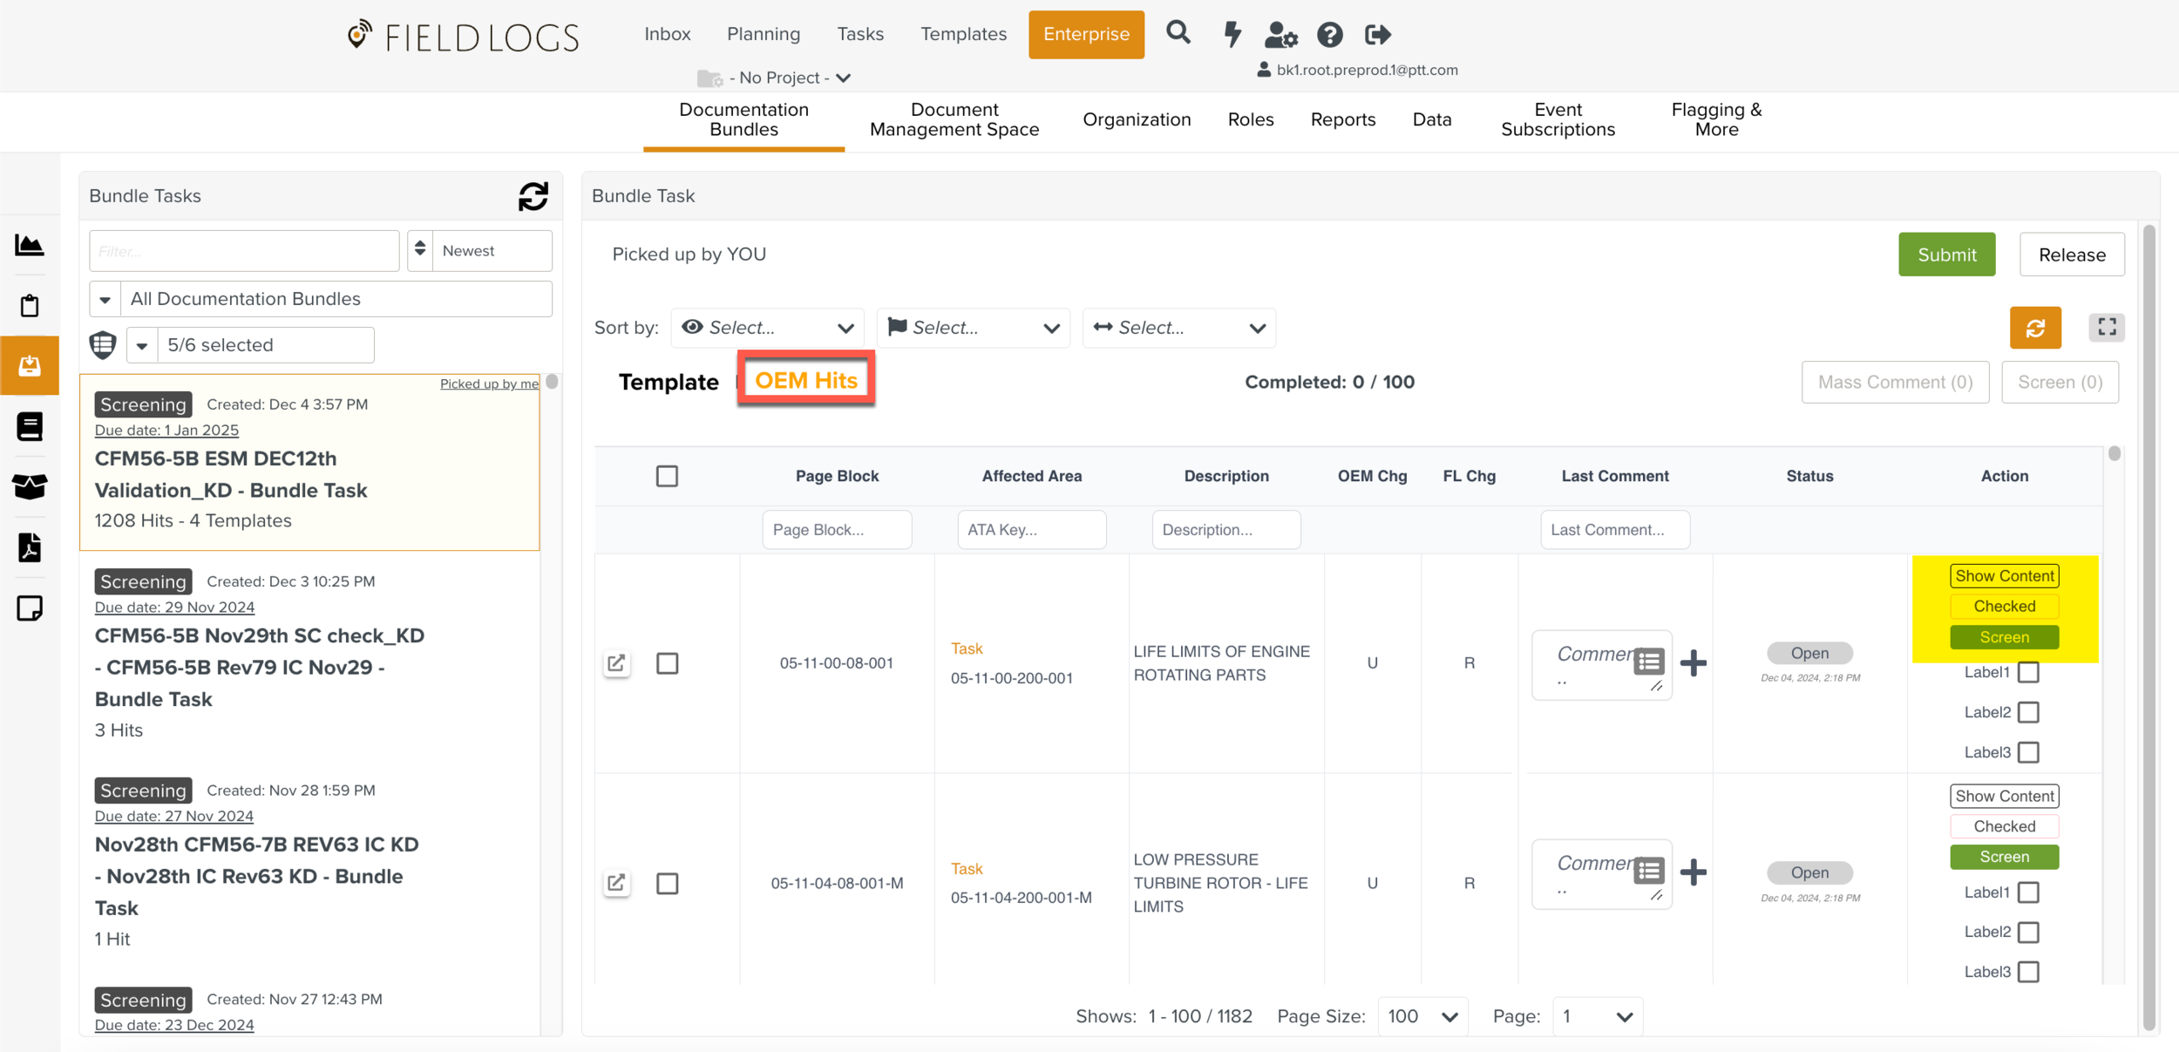Viewport: 2179px width, 1052px height.
Task: Click the hits table scrollbar thumb
Action: [x=2115, y=454]
